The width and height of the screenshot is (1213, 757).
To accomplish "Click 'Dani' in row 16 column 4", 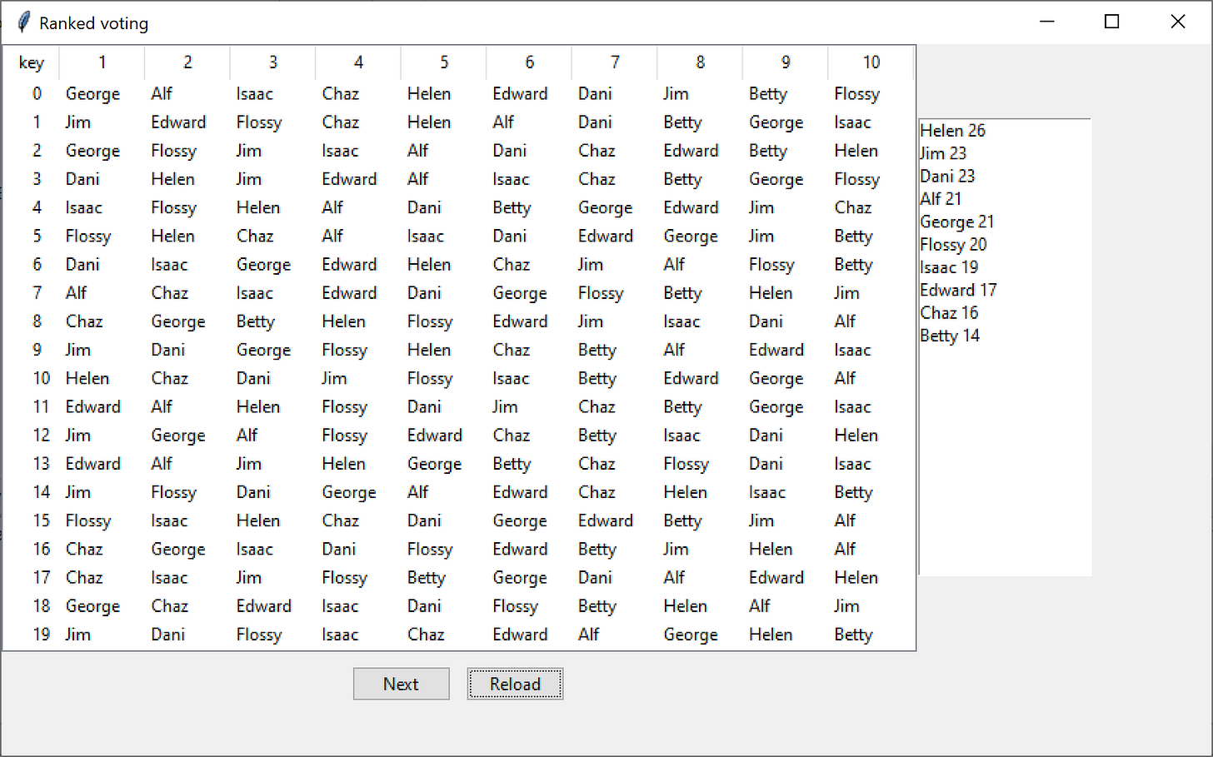I will [338, 549].
